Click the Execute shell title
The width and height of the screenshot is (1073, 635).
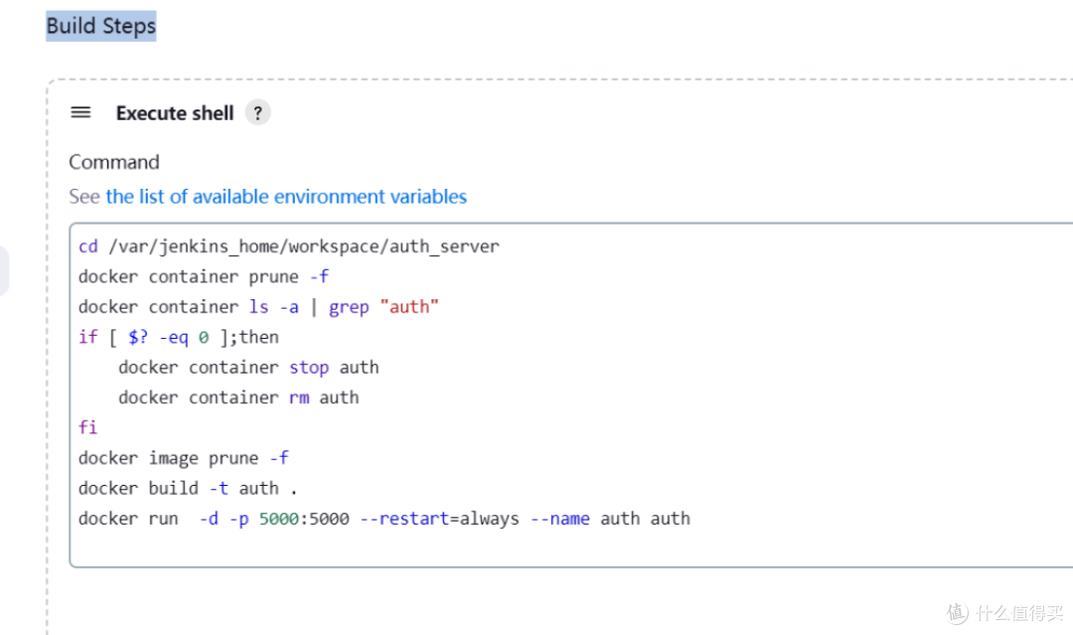point(175,113)
